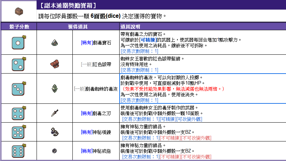
Task: Click 不可改變外觀 tag in the ring row
Action: pos(196,157)
